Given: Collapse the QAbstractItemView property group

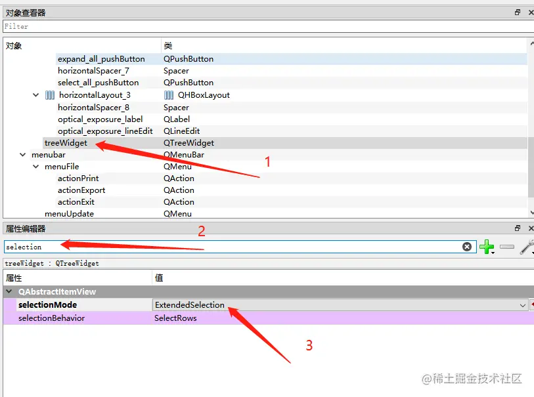Looking at the screenshot, I should click(9, 291).
